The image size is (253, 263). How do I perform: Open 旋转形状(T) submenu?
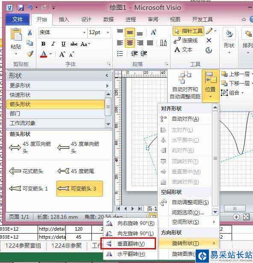click(x=189, y=243)
